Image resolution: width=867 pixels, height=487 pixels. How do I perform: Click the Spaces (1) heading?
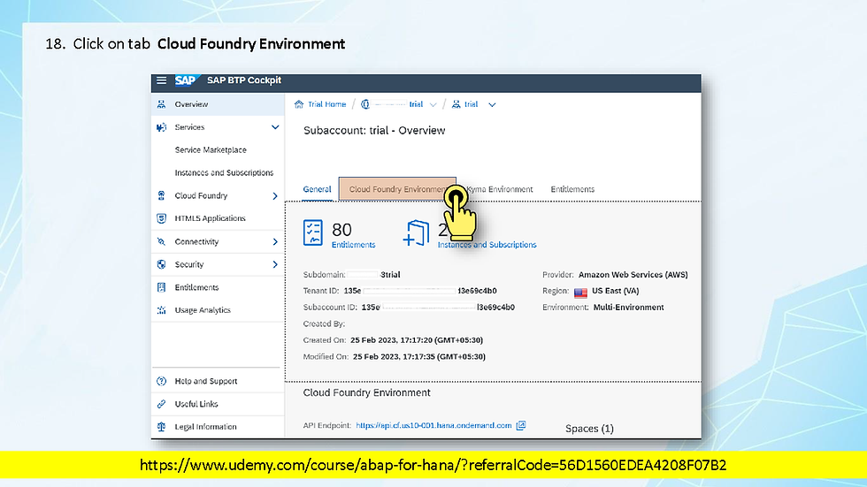pyautogui.click(x=589, y=429)
